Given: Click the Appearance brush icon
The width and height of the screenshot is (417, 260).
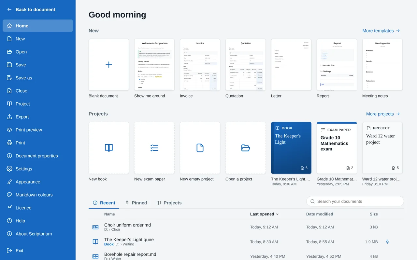Looking at the screenshot, I should [9, 182].
